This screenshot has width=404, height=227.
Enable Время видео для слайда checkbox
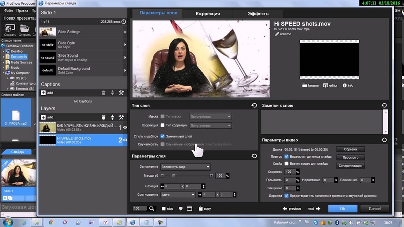click(x=286, y=163)
